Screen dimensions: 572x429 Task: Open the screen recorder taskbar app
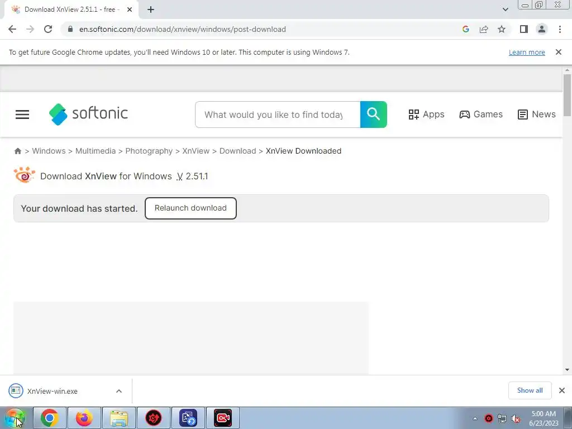(223, 418)
